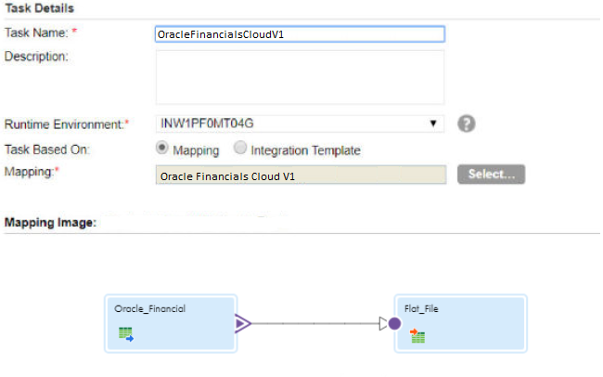Click the Oracle_Financial source table icon
This screenshot has width=603, height=377.
(x=126, y=334)
